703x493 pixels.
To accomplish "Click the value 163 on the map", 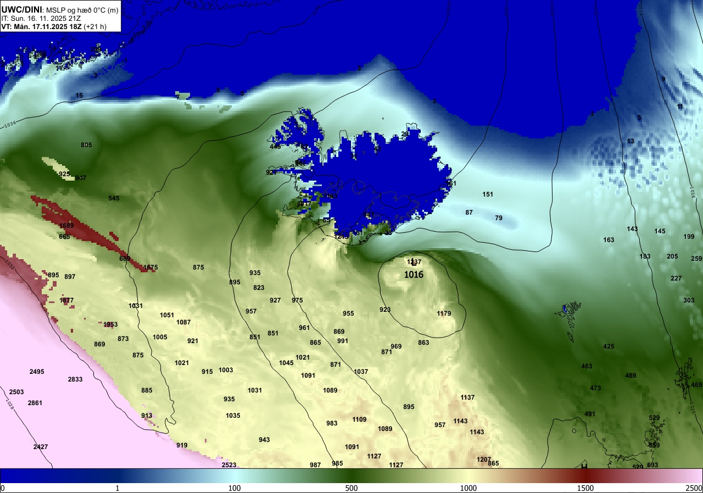I will click(609, 240).
